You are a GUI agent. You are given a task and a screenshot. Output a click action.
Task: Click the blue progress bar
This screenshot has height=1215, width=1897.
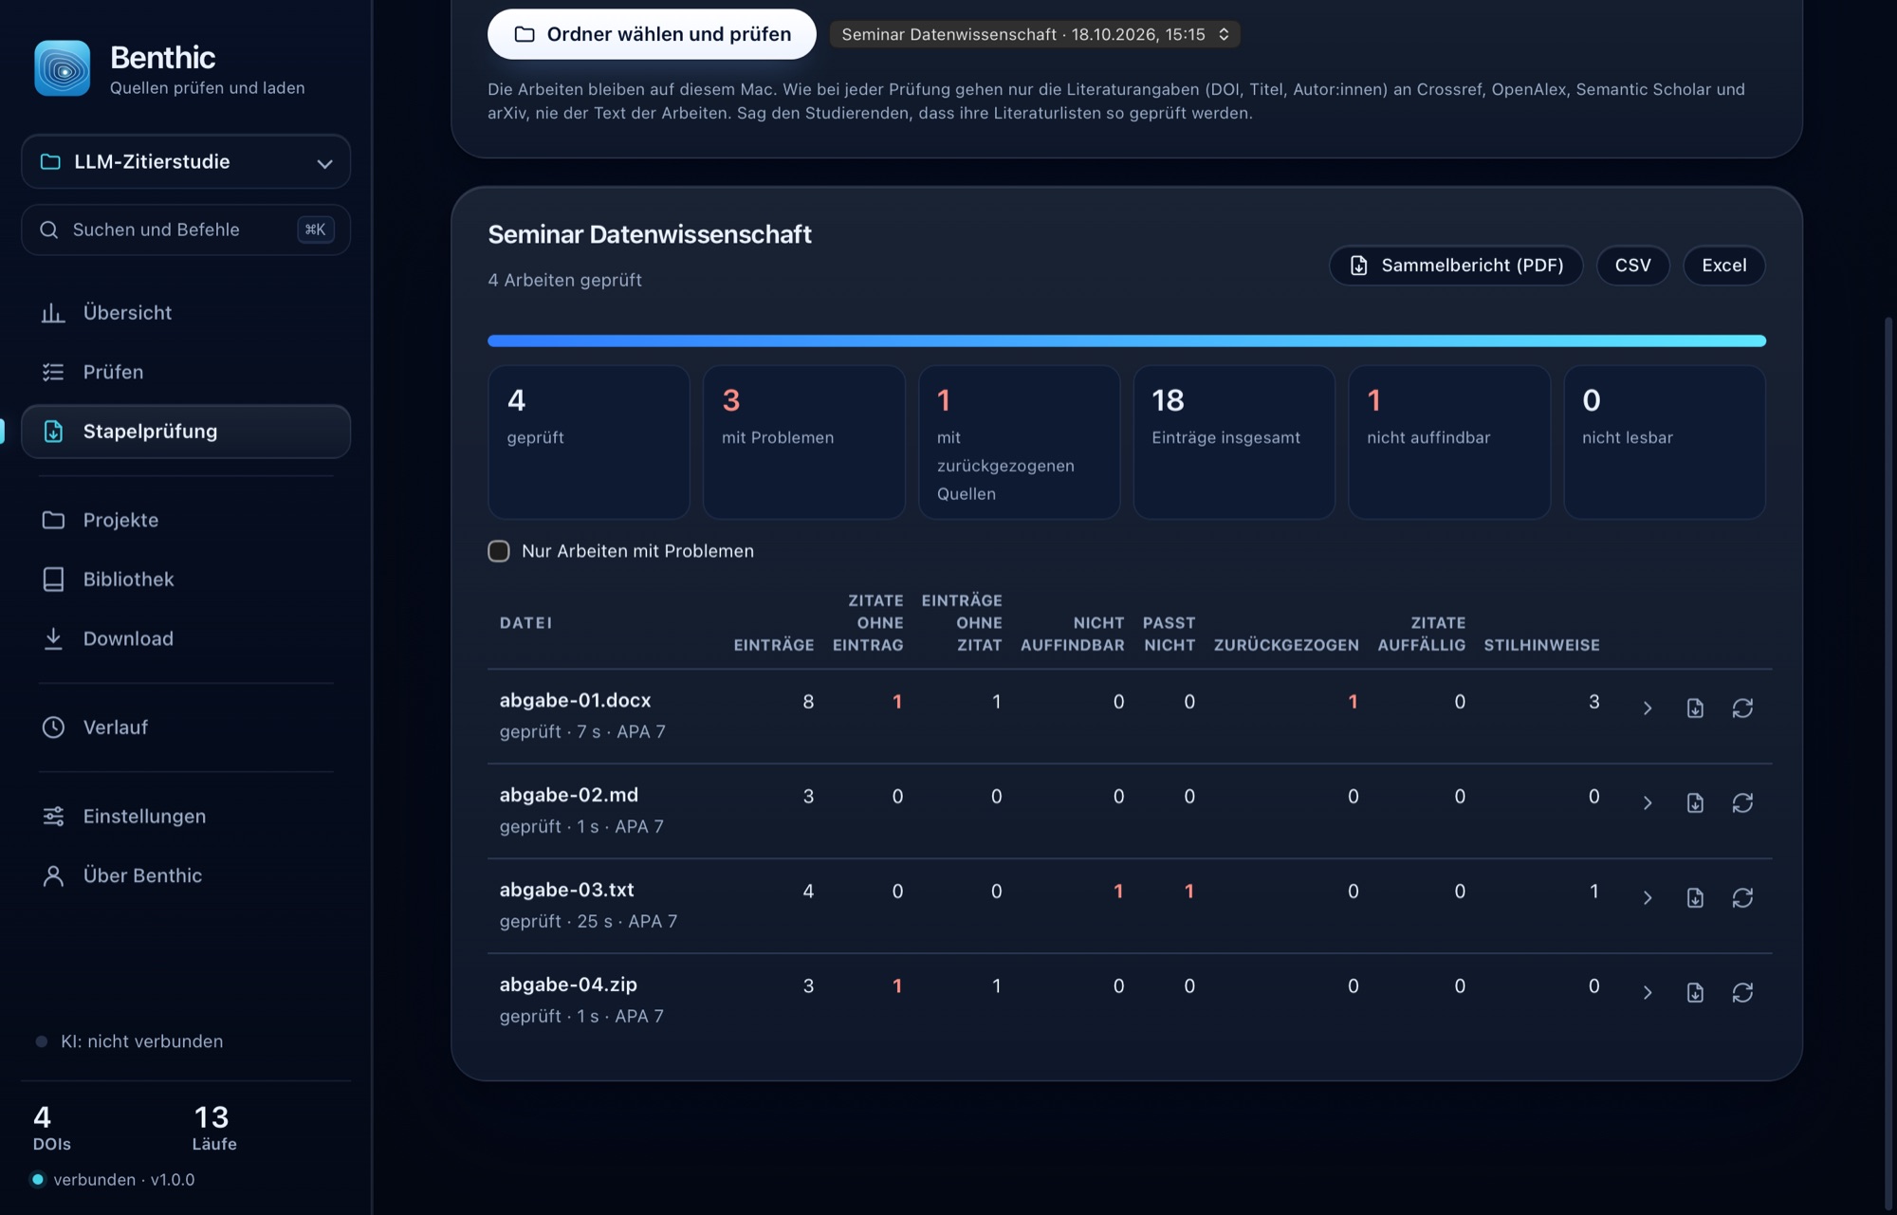pyautogui.click(x=1127, y=341)
